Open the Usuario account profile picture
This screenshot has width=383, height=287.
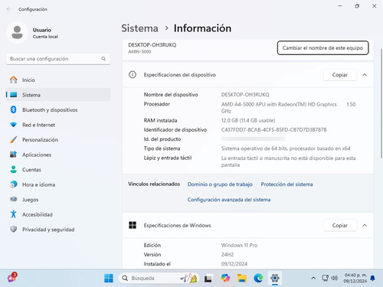tap(17, 33)
